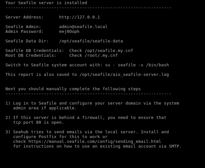The height and width of the screenshot is (168, 205).
Task: Click the 'Root DB Credentials:' label
Action: pos(31,55)
